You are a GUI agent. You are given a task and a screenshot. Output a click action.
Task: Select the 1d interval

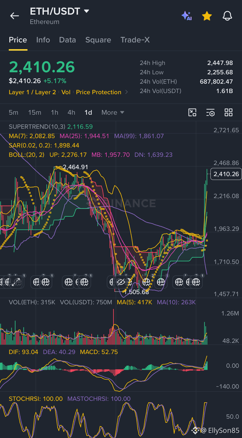click(x=88, y=112)
